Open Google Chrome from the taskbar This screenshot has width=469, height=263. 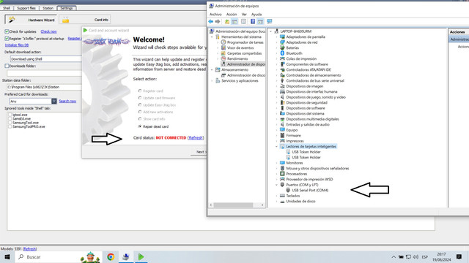pos(111,256)
